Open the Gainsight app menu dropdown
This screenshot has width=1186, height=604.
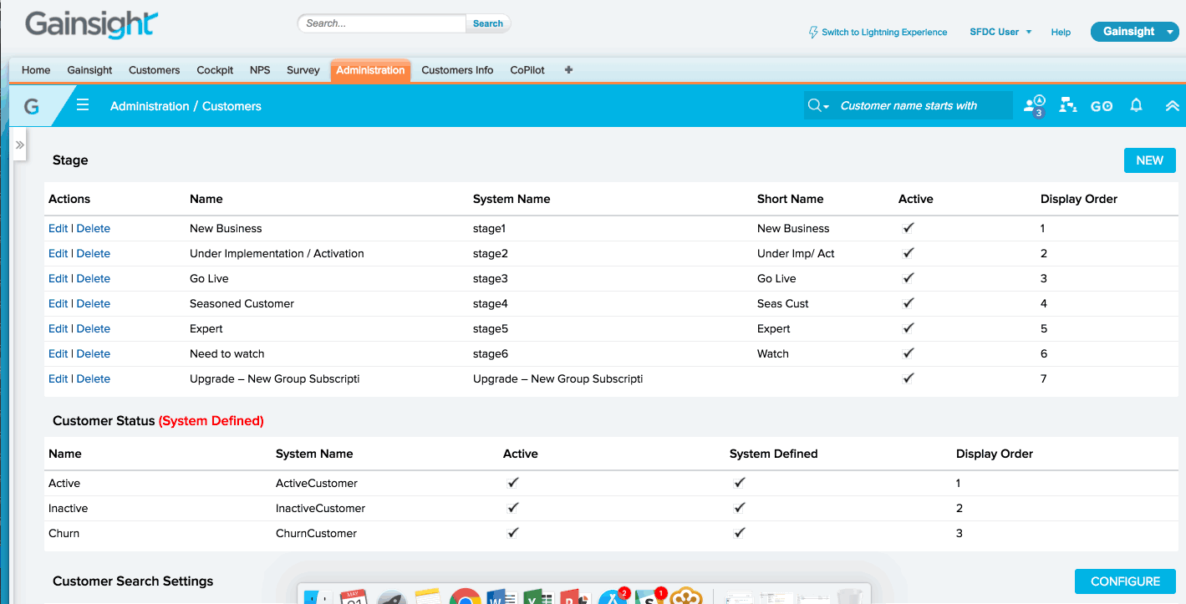point(1135,32)
